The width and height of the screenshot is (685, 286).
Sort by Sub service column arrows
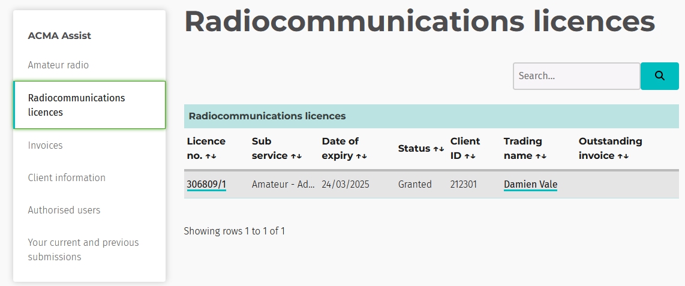pyautogui.click(x=296, y=156)
